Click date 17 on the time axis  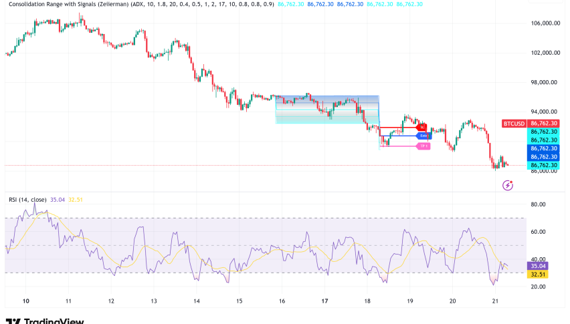pyautogui.click(x=324, y=301)
